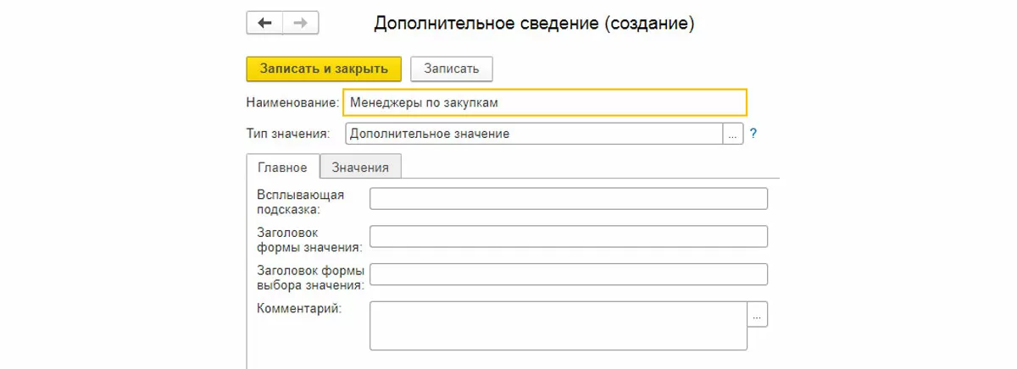The height and width of the screenshot is (369, 1017).
Task: Focus the "Всплывающая подсказка" input field
Action: pyautogui.click(x=569, y=199)
